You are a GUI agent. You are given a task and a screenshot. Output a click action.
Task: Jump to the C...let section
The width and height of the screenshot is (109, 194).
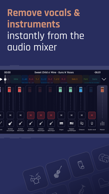[x=25, y=79]
